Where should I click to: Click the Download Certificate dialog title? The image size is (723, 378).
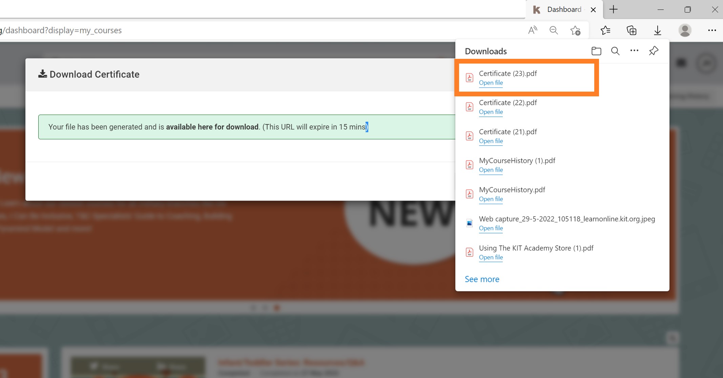point(95,74)
